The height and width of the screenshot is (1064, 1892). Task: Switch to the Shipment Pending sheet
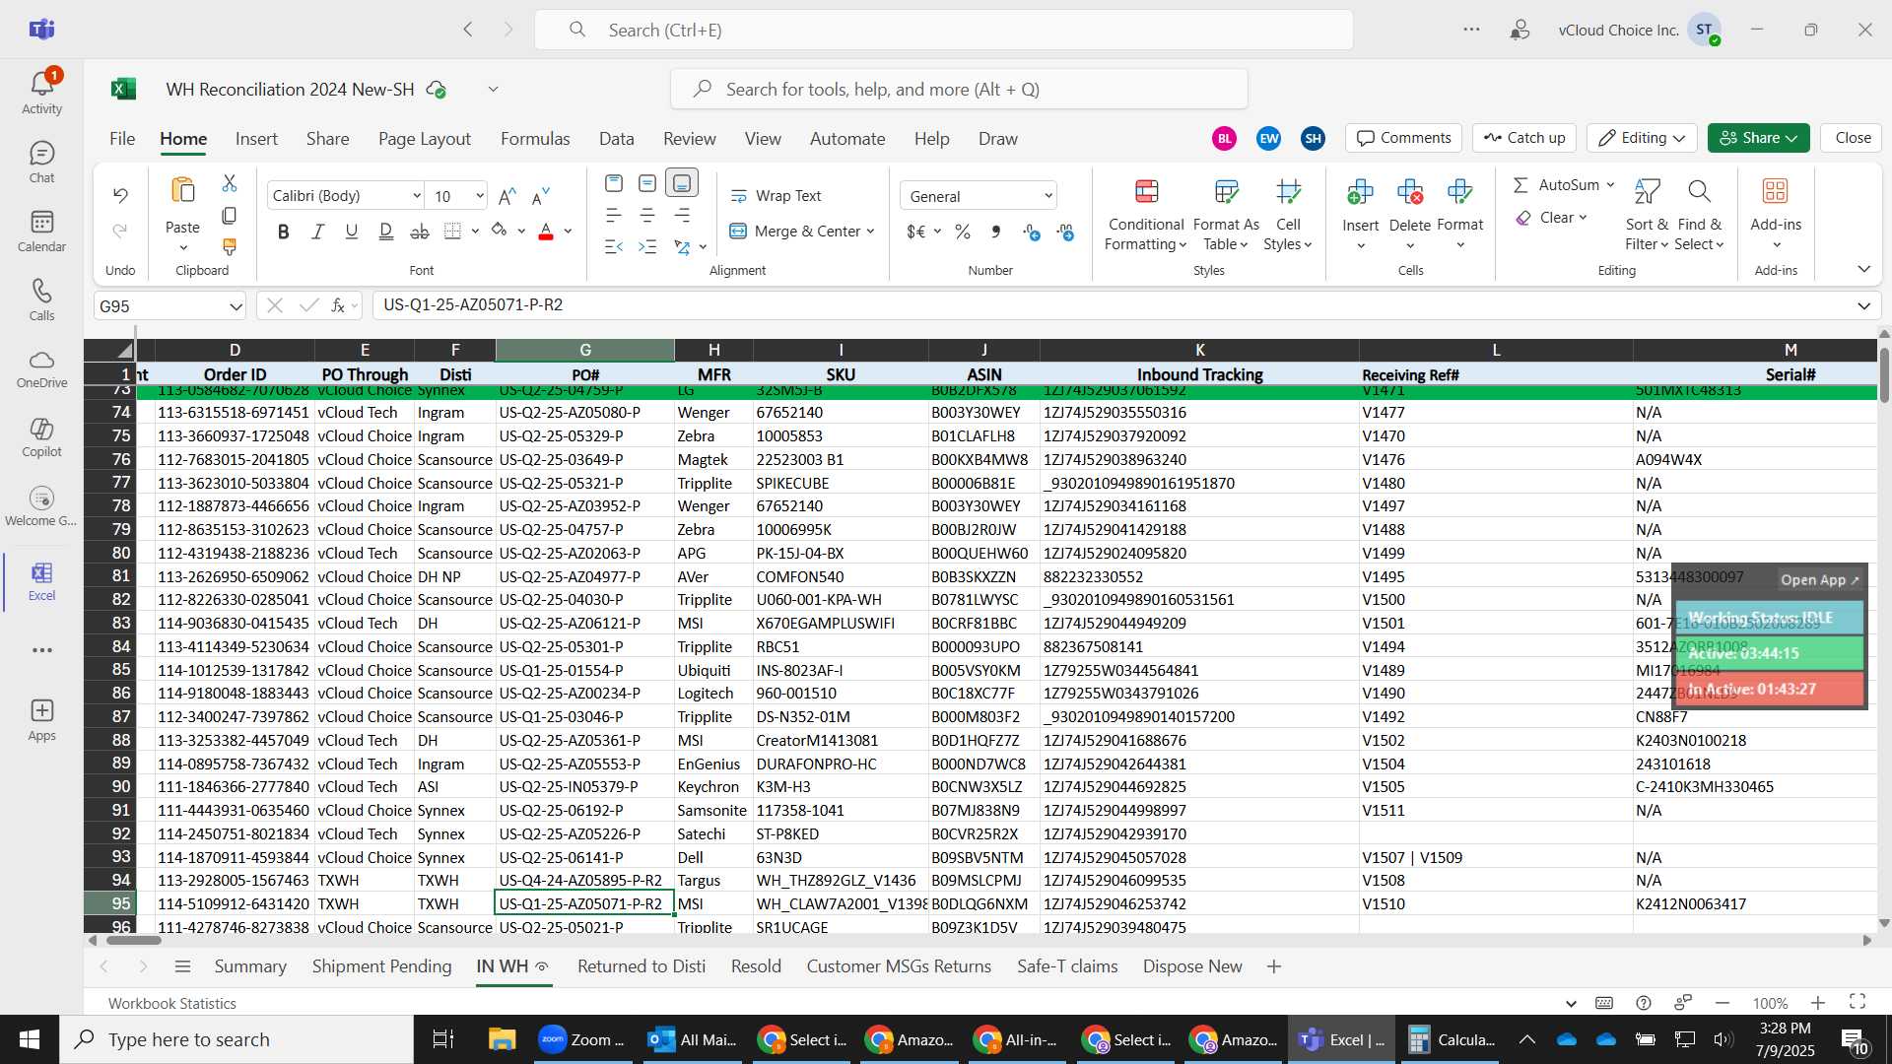pos(381,966)
